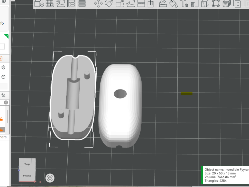Click the gear icon in the left panel
Image resolution: width=249 pixels, height=187 pixels.
click(3, 67)
